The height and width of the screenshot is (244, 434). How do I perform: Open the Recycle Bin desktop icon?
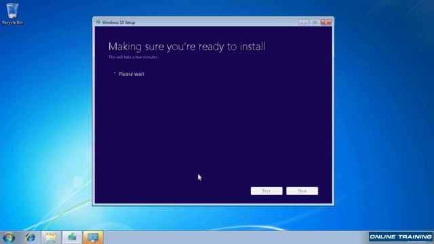[x=12, y=14]
